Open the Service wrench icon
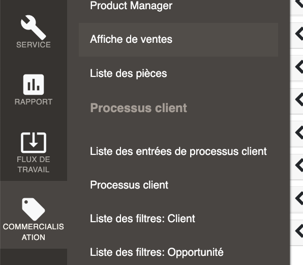This screenshot has width=303, height=265. 34,28
